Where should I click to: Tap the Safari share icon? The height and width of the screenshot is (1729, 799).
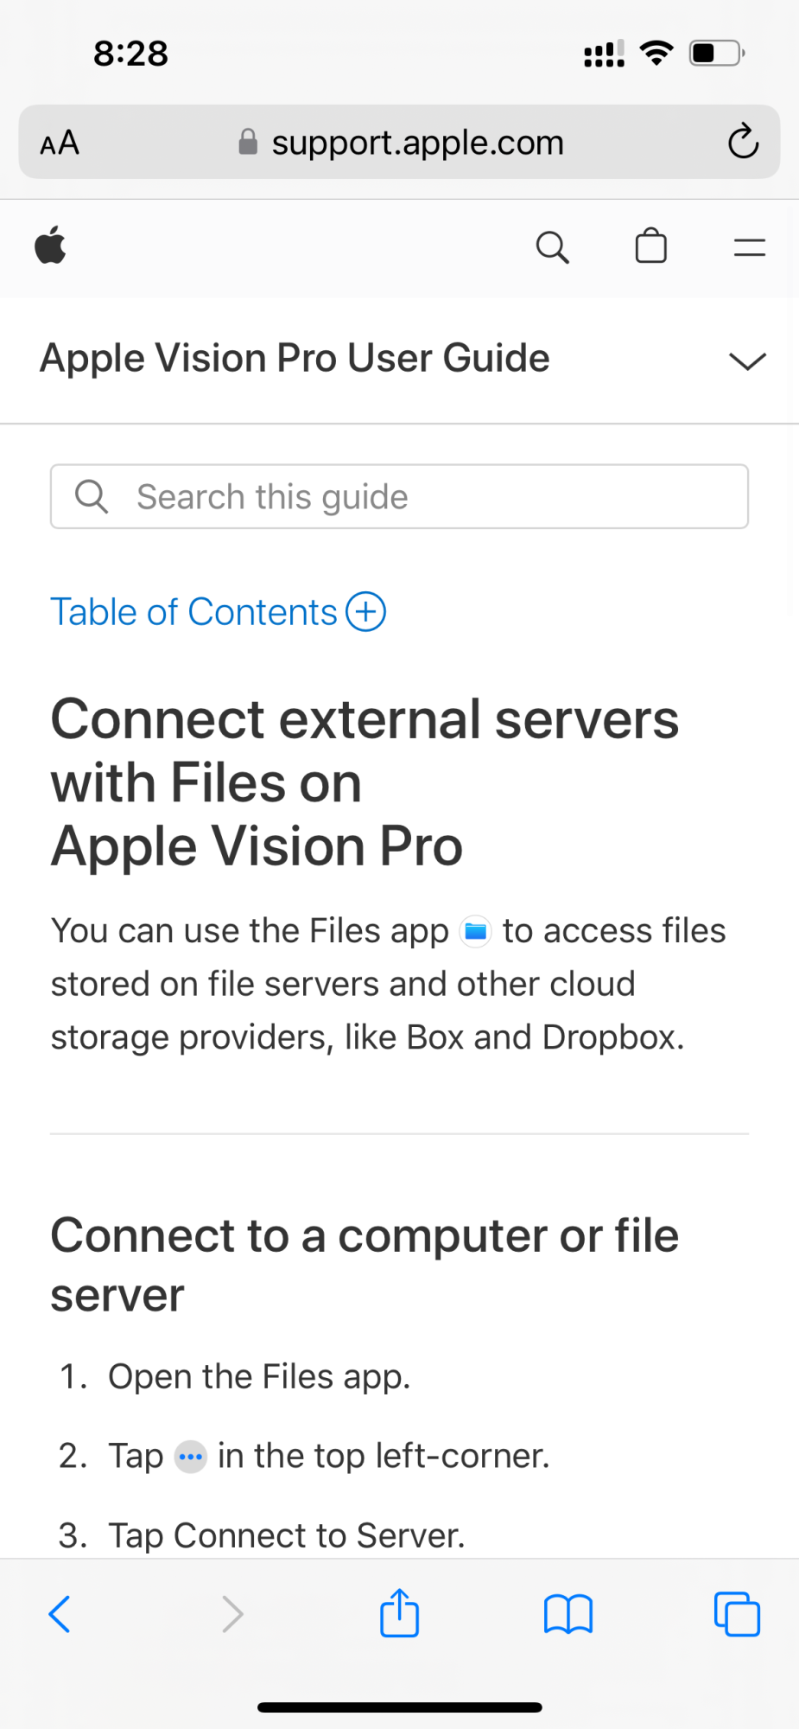[x=399, y=1613]
